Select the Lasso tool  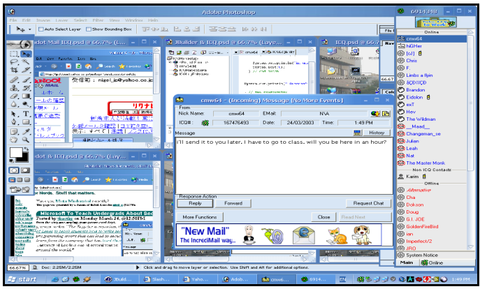[x=13, y=62]
